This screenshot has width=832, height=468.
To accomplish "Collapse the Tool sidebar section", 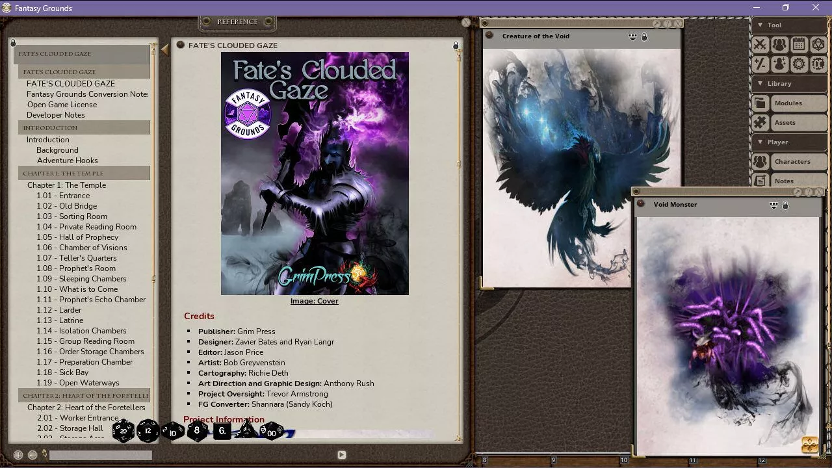I will point(790,25).
